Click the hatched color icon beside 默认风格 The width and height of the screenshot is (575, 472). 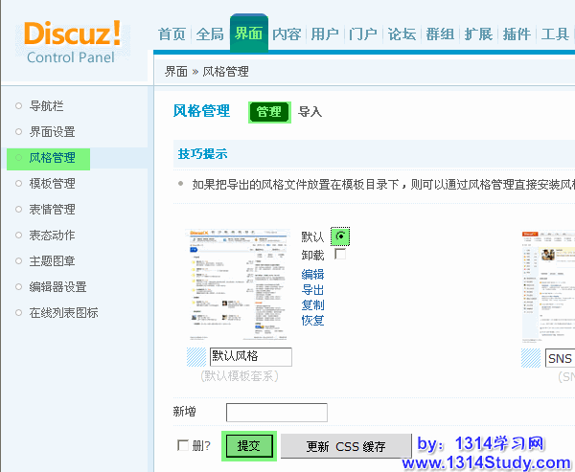(x=196, y=357)
